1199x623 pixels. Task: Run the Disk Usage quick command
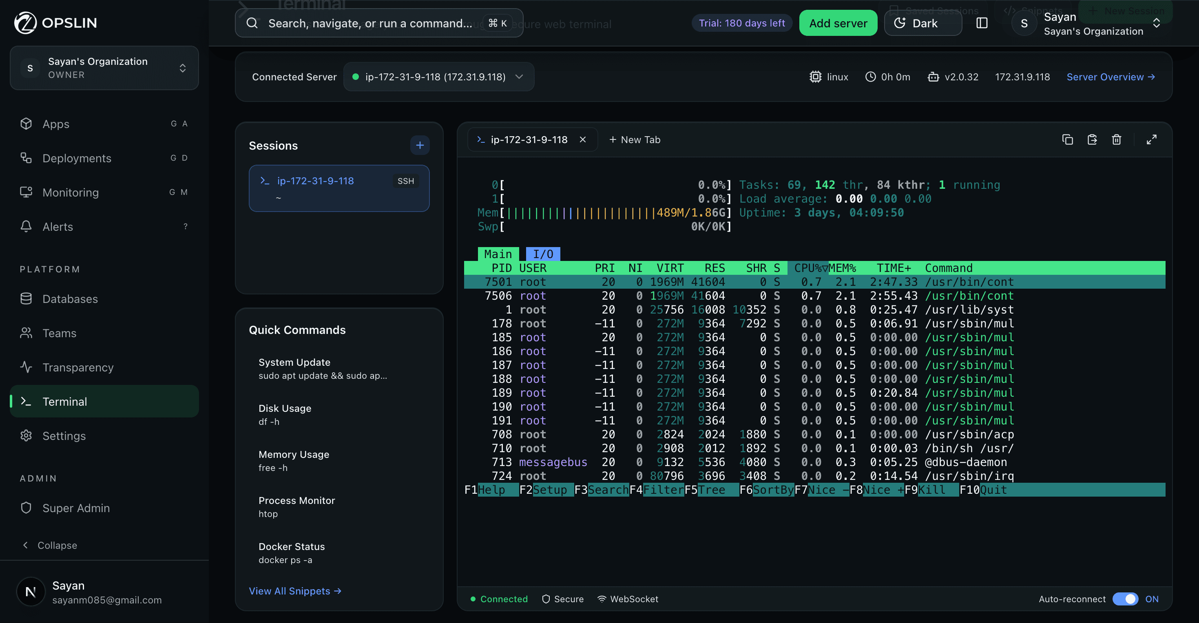click(x=339, y=415)
